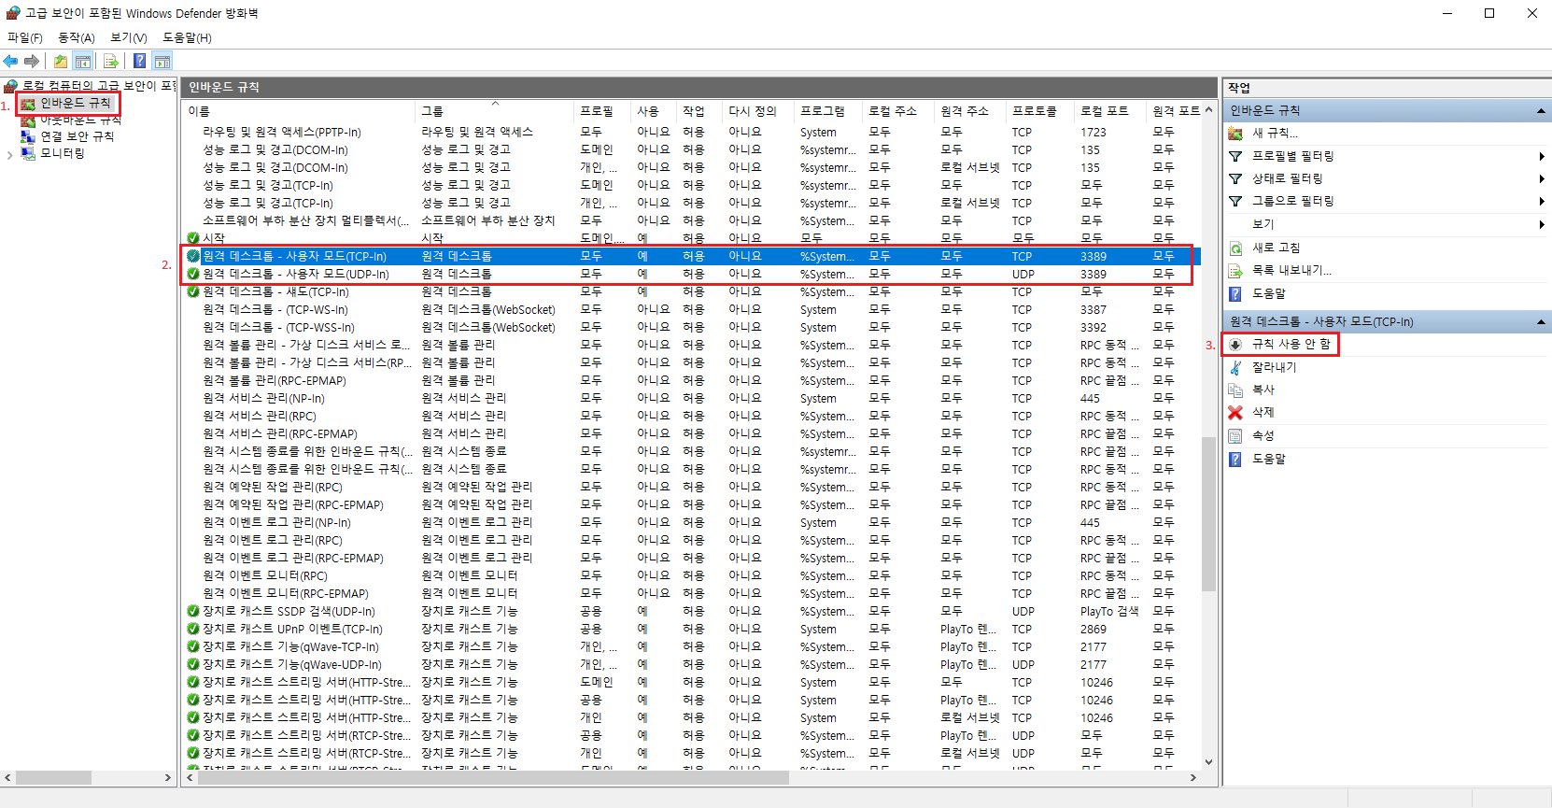1552x808 pixels.
Task: Toggle the Show/Hide console tree toolbar icon
Action: click(83, 62)
